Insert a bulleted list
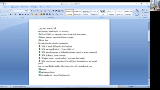 41,11
